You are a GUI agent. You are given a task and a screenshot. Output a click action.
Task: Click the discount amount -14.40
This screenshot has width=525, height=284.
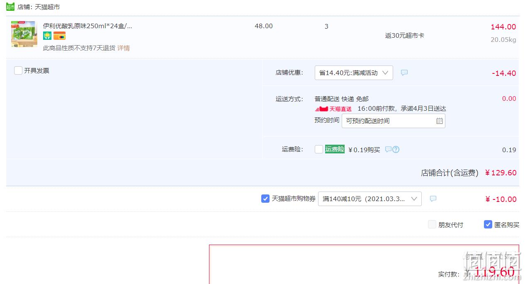[x=504, y=73]
